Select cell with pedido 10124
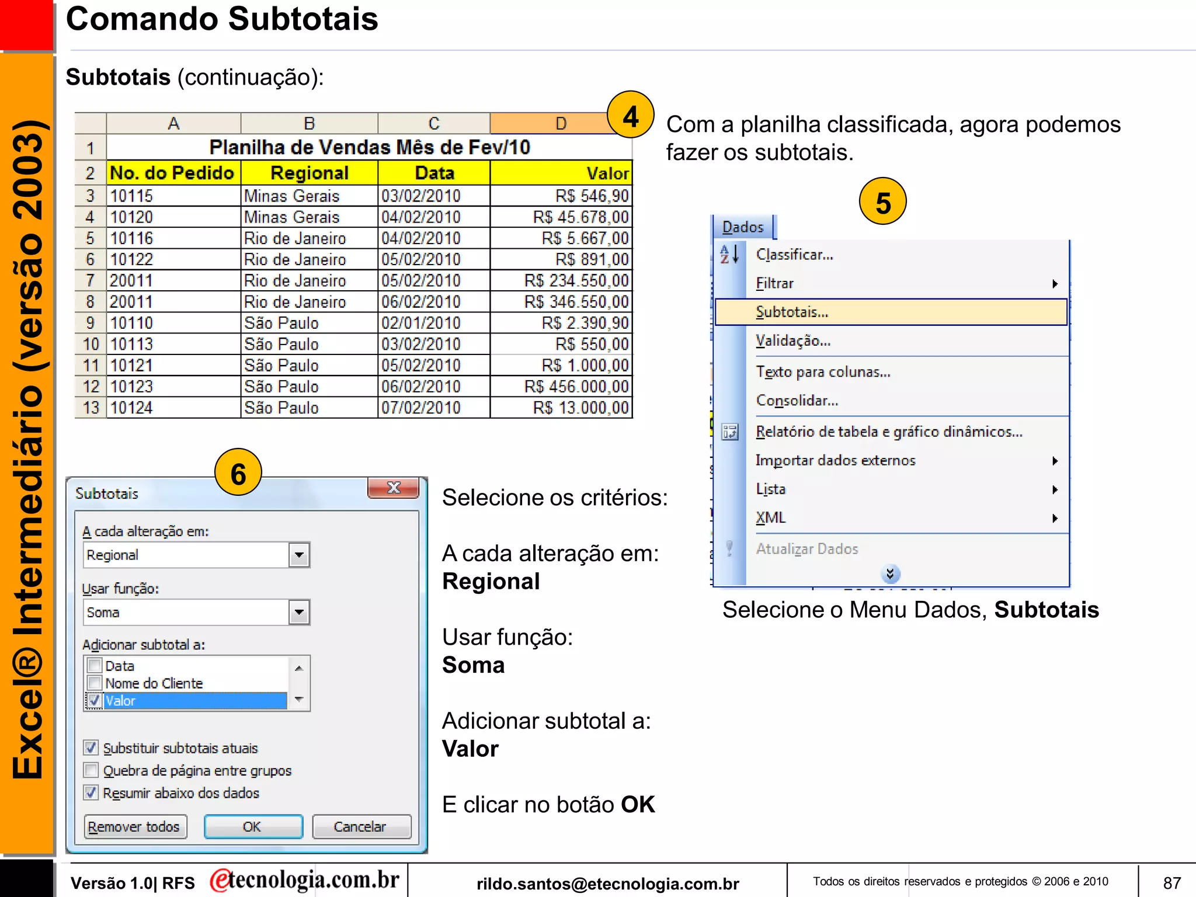1196x897 pixels. [173, 408]
